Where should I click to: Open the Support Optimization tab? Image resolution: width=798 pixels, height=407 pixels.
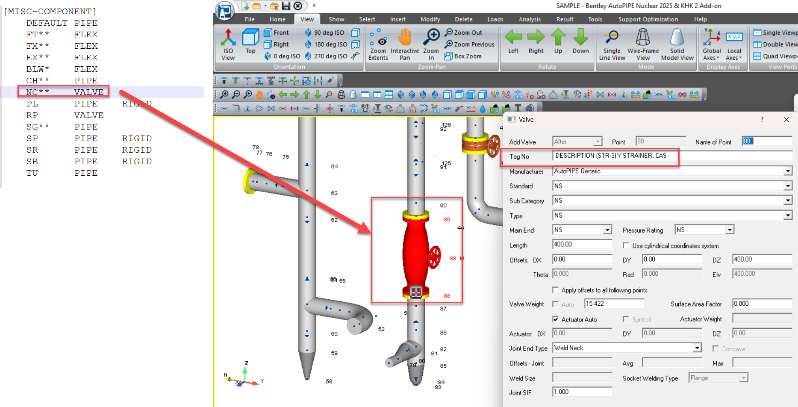pyautogui.click(x=648, y=19)
